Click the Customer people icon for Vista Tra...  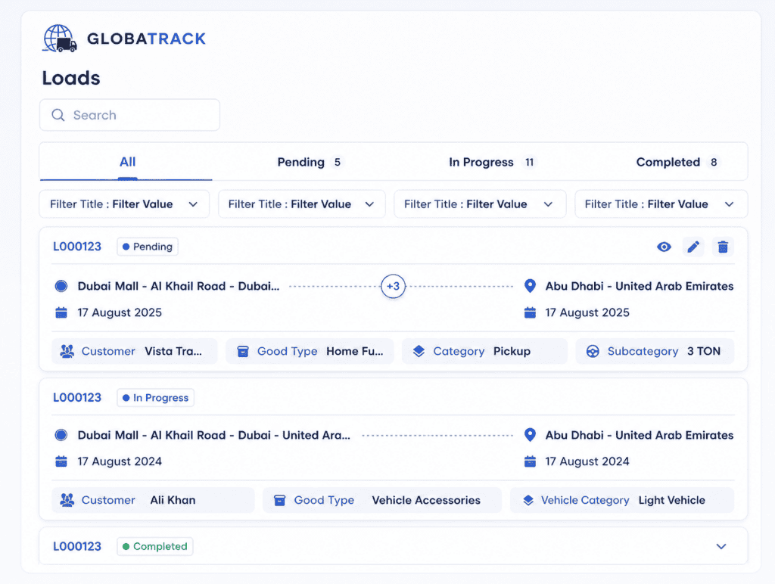coord(67,351)
